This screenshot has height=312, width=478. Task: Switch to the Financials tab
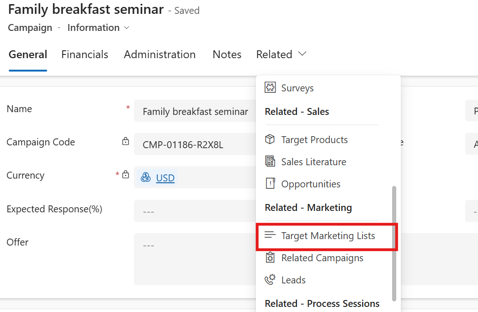click(x=85, y=54)
